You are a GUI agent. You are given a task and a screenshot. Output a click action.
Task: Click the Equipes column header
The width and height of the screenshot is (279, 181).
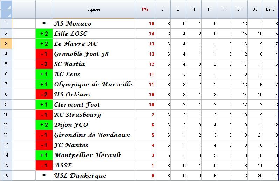94,9
